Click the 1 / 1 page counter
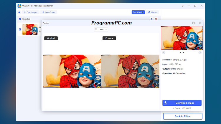The image size is (221, 124). coord(182,52)
